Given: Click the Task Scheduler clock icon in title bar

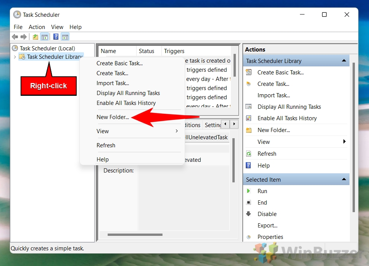Looking at the screenshot, I should [17, 15].
